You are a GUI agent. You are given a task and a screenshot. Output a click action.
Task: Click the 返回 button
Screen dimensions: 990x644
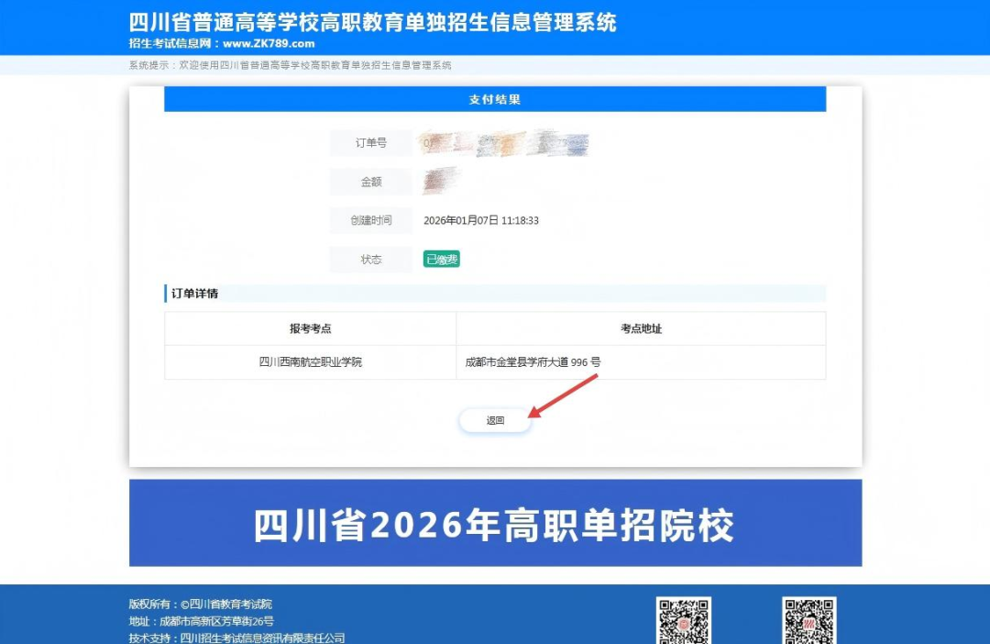point(495,420)
